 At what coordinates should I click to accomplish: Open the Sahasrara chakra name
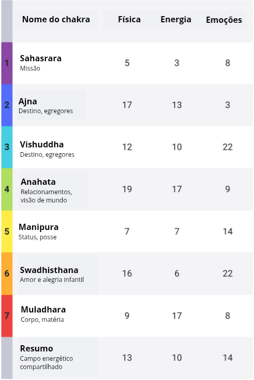(x=40, y=59)
